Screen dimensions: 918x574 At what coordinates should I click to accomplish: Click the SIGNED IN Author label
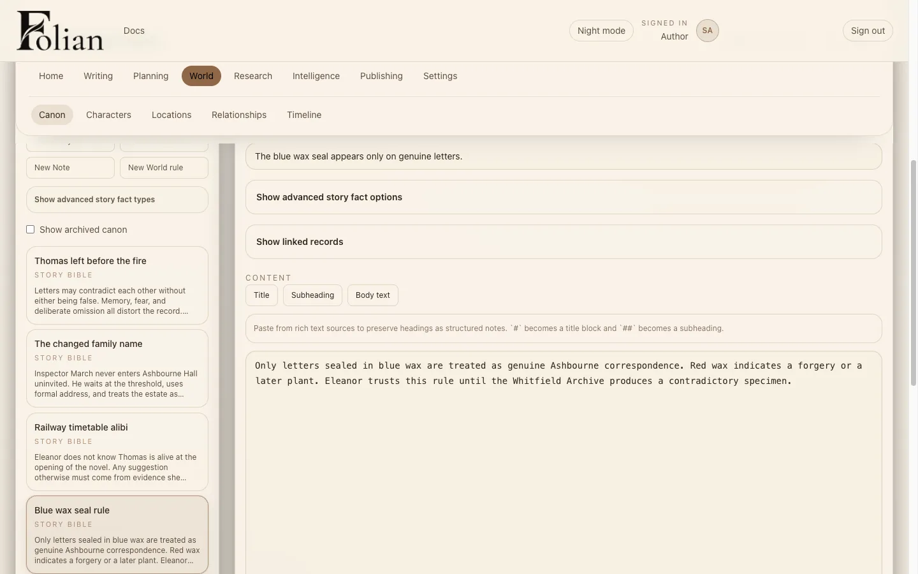[x=665, y=30]
